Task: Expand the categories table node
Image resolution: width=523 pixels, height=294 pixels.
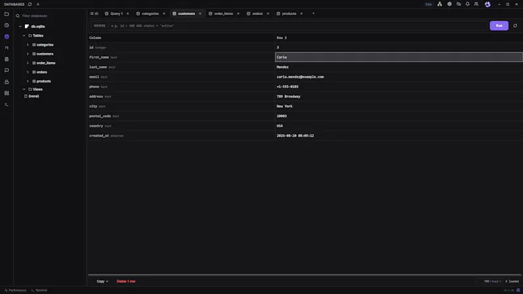Action: click(x=27, y=44)
